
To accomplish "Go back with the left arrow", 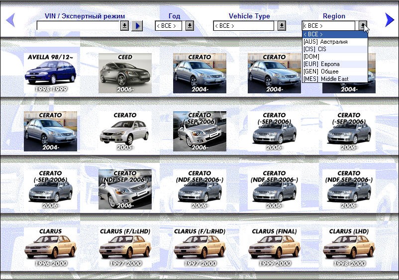I will click(10, 20).
